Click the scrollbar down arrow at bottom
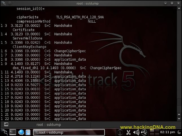The image size is (182, 136). coord(179,119)
